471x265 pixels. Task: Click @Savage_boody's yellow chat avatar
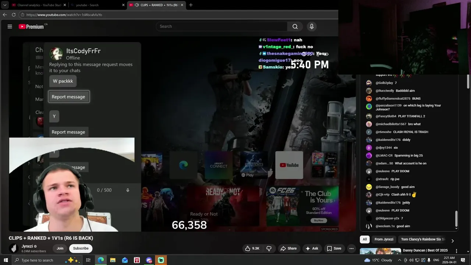pyautogui.click(x=369, y=187)
